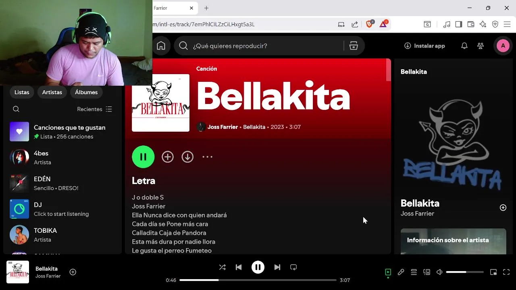Click lyric line 'Cada día se Pone más cara'
The image size is (516, 290).
(170, 224)
